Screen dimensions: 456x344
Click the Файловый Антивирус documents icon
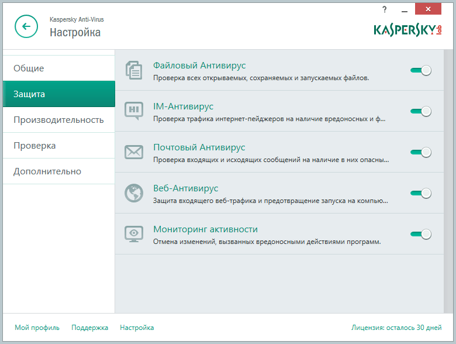(134, 70)
